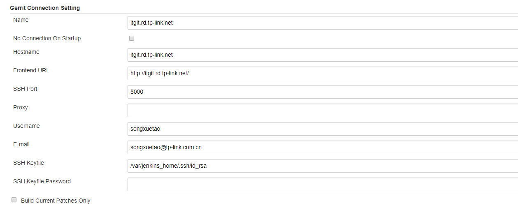Tick the Build Current Patches Only checkbox

click(x=14, y=200)
